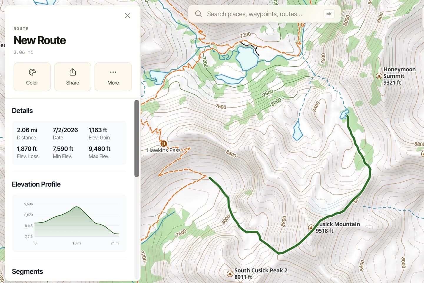The width and height of the screenshot is (424, 283).
Task: Click the ⌘K shortcut badge
Action: (329, 14)
